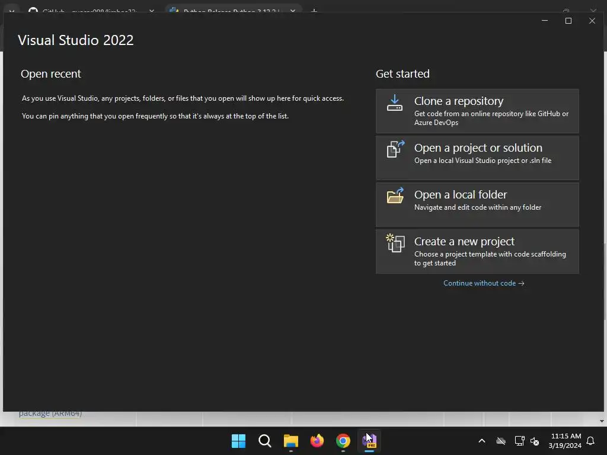The height and width of the screenshot is (455, 607).
Task: Launch File Explorer from the taskbar
Action: (x=290, y=441)
